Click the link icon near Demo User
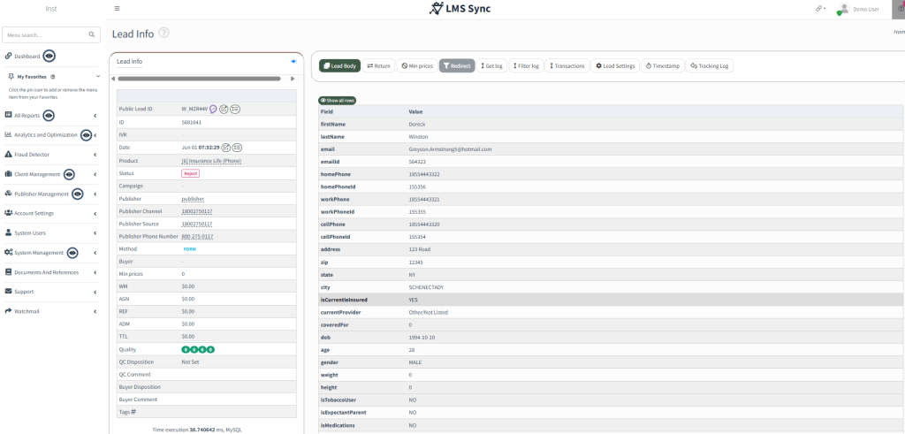The height and width of the screenshot is (434, 905). 818,9
